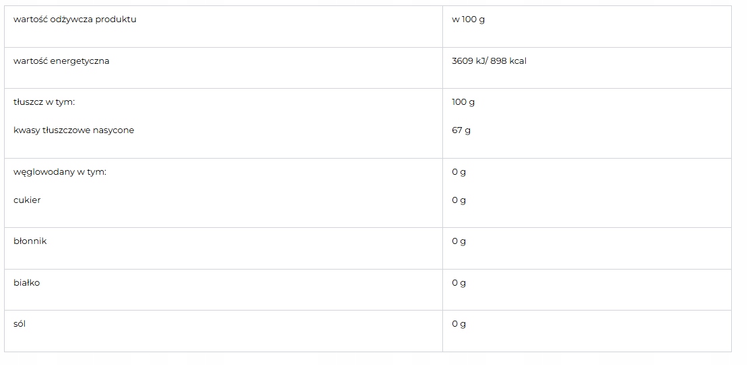Click the 'węglowodany w tym:' label
This screenshot has width=748, height=365.
[x=60, y=172]
